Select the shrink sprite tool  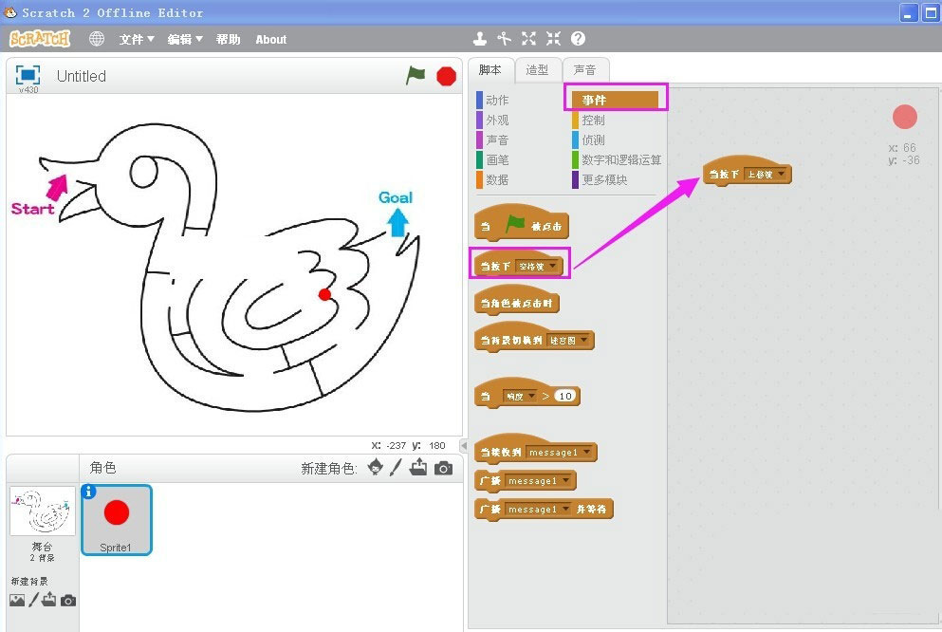pos(553,39)
